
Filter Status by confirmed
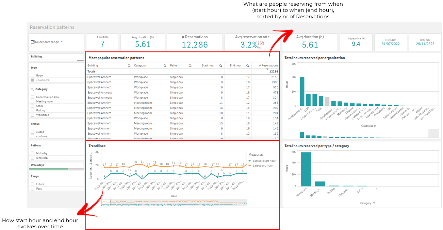[x=32, y=136]
